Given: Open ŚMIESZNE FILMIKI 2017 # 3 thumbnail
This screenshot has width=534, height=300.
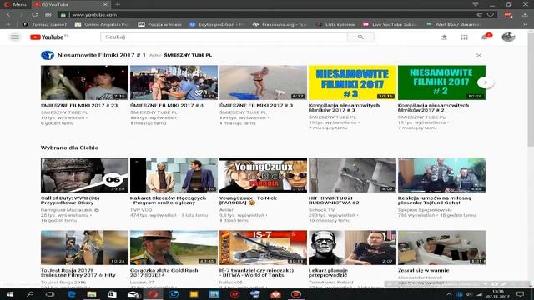Looking at the screenshot, I should pos(263,82).
